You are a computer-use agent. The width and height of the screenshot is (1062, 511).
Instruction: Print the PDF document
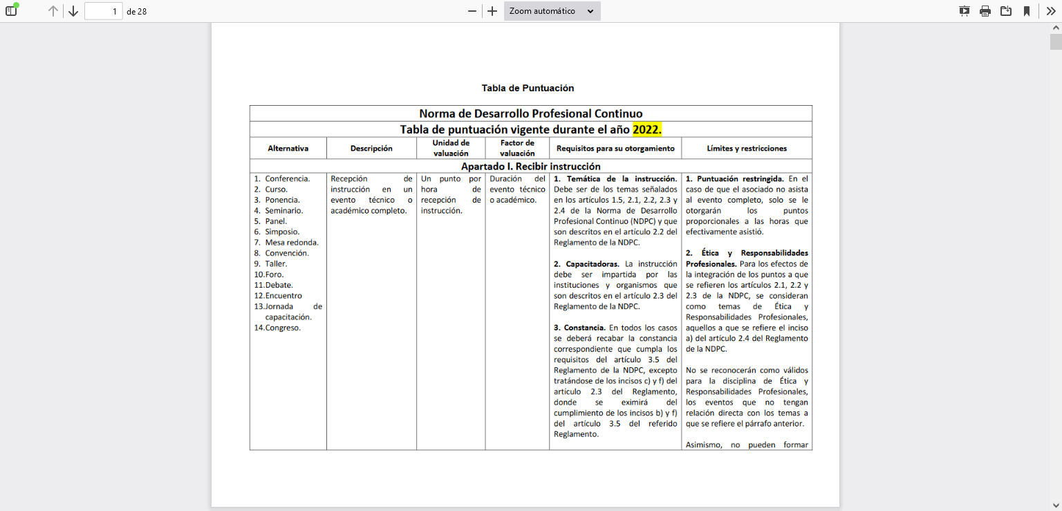click(x=985, y=11)
